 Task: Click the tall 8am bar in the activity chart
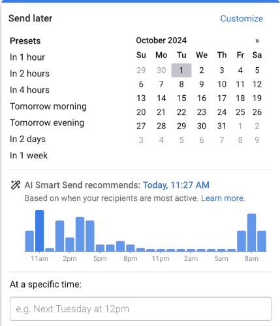click(x=251, y=232)
